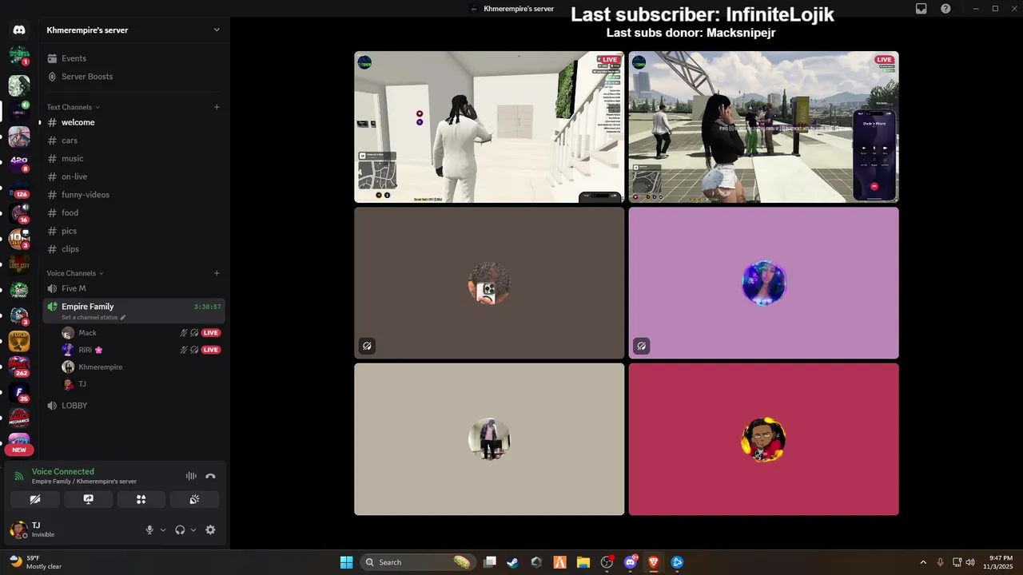Start an activity from voice panel
This screenshot has width=1023, height=575.
[141, 499]
